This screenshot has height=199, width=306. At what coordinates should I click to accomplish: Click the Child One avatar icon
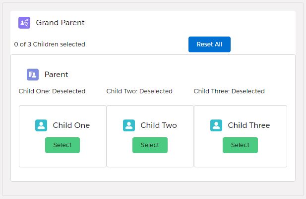(41, 125)
